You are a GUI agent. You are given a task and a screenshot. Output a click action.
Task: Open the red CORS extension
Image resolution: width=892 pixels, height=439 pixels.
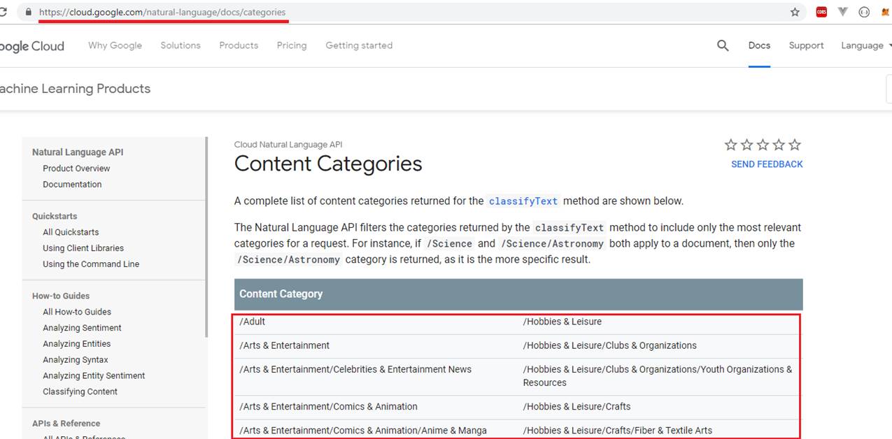coord(821,12)
